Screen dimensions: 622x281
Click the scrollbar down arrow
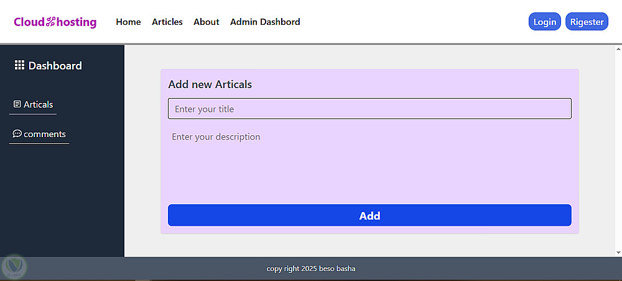618,252
